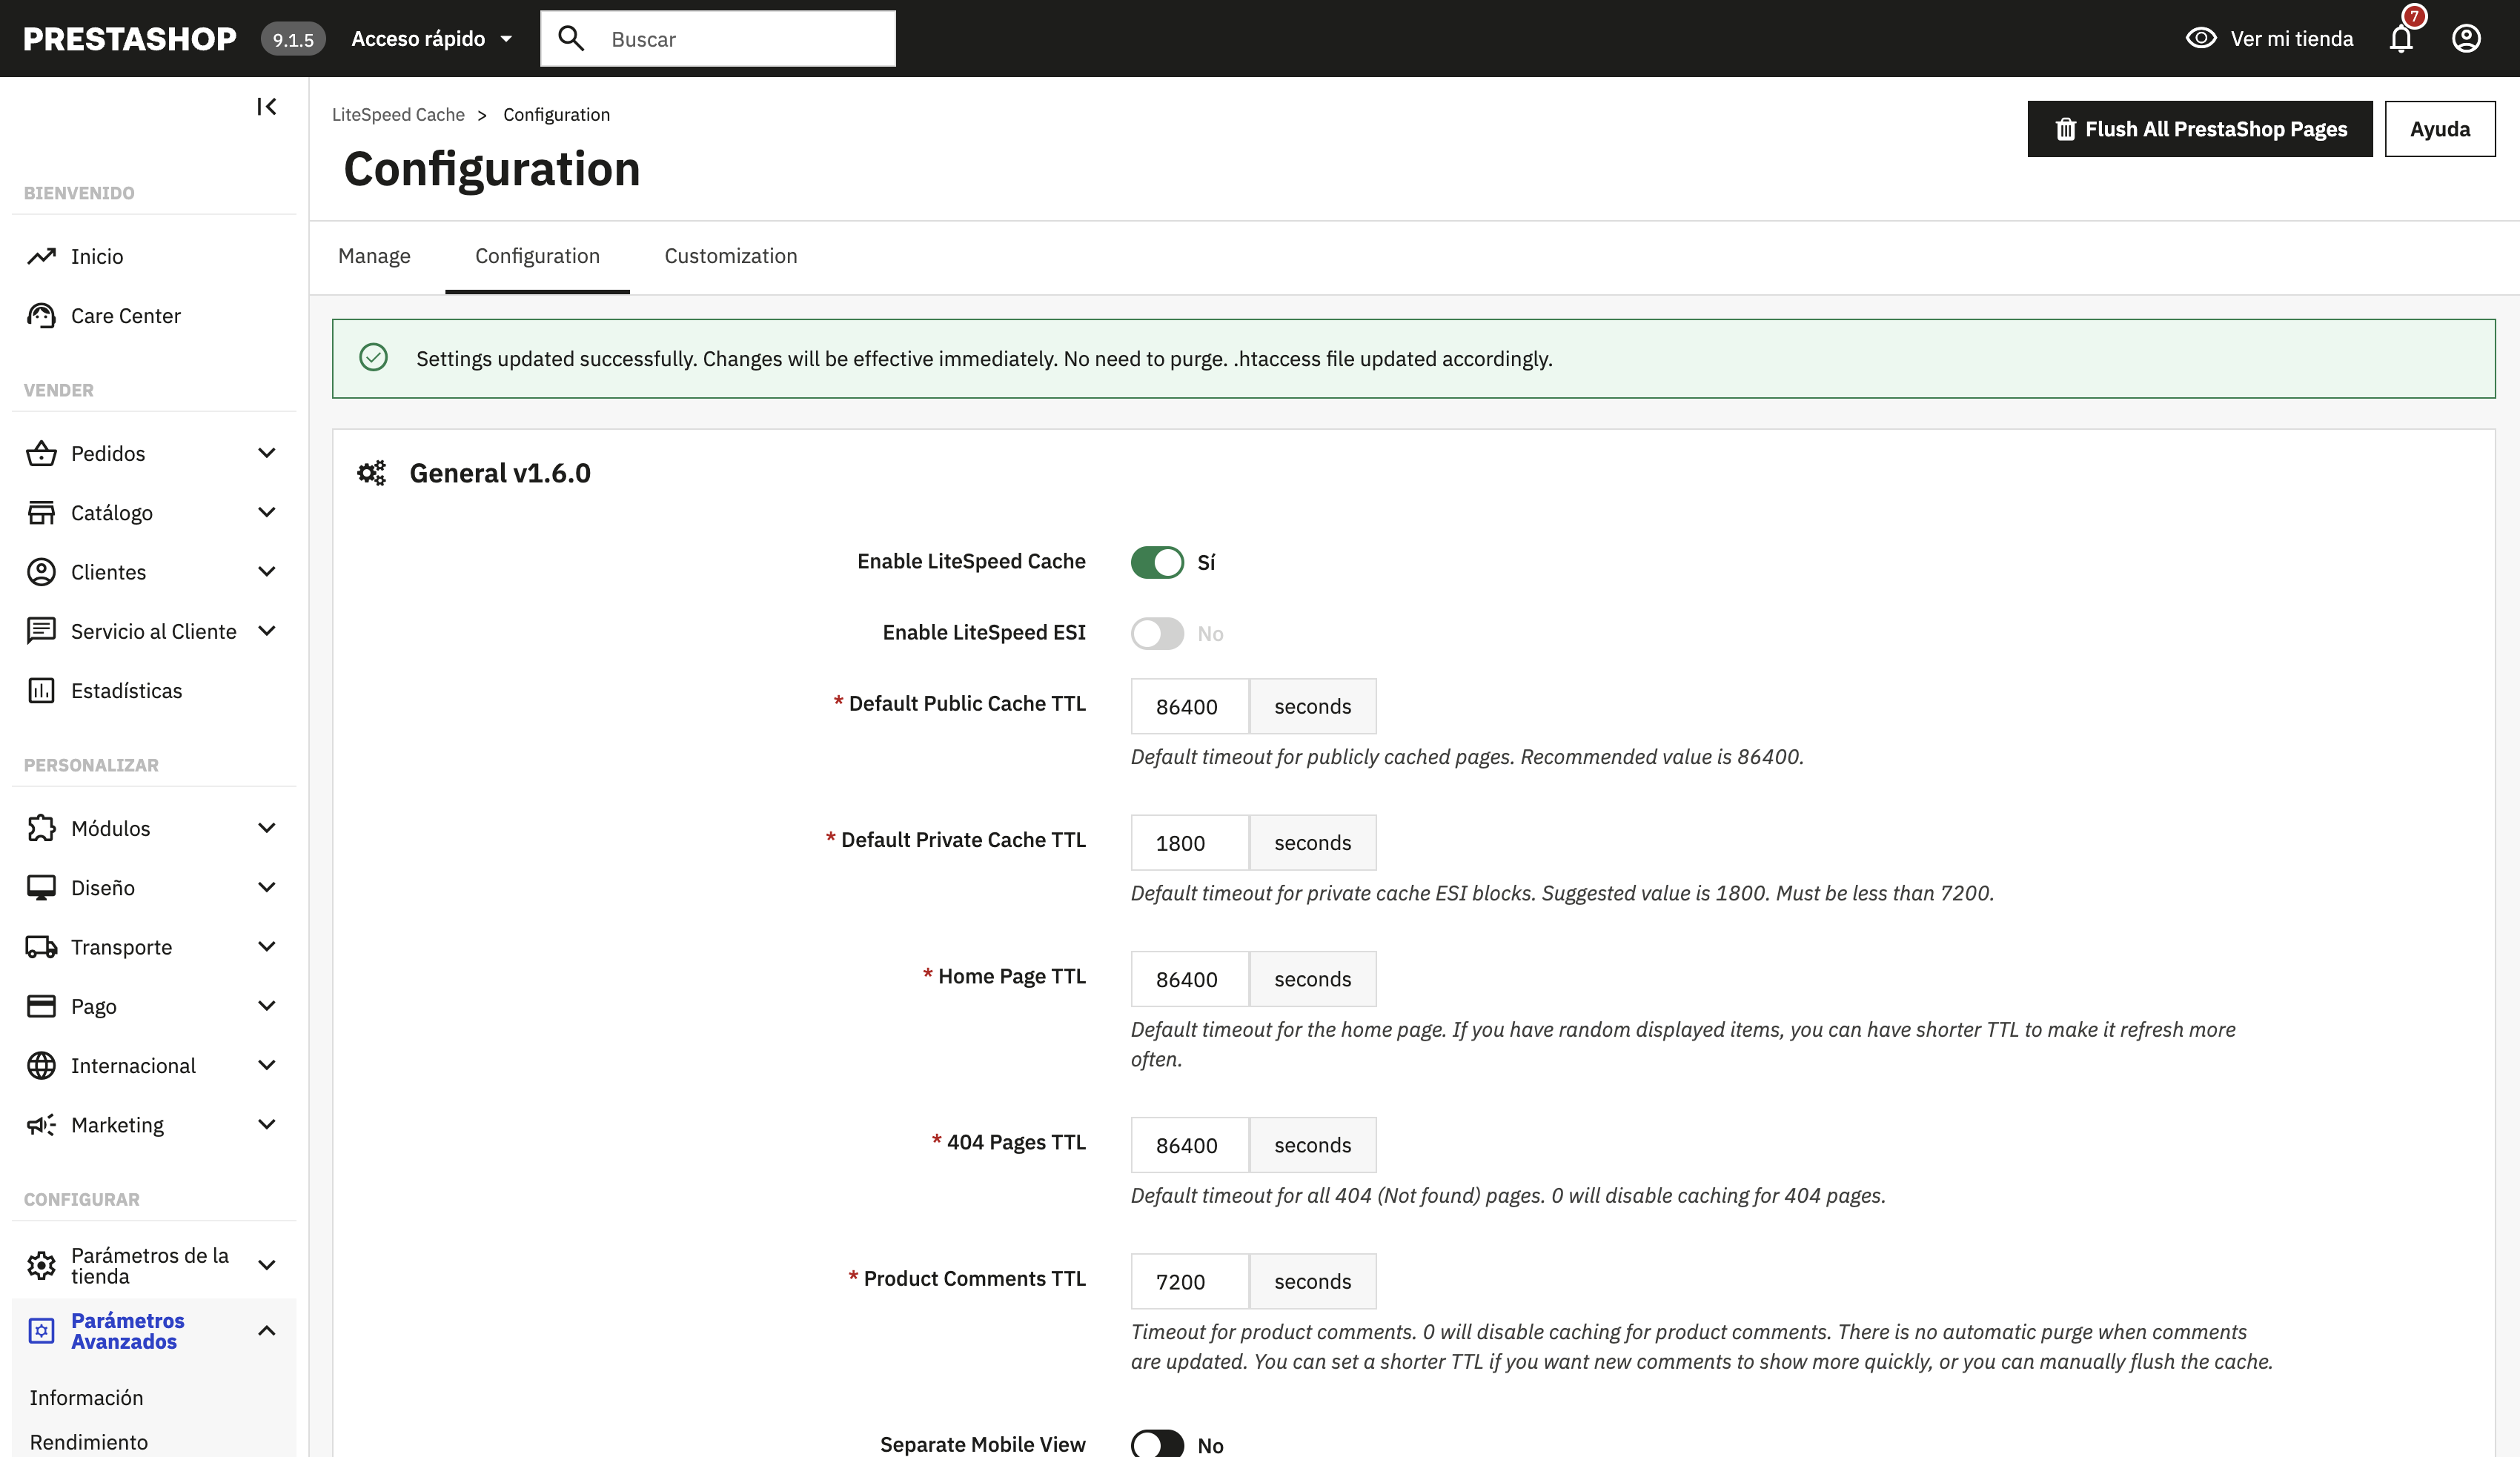Click the success checkmark icon in alert
The width and height of the screenshot is (2520, 1457).
point(373,358)
